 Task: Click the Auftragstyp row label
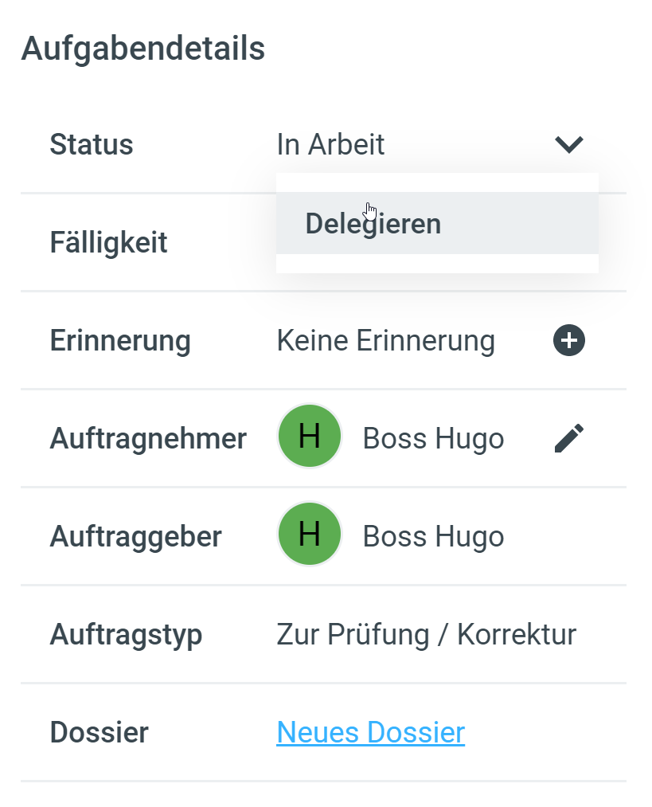pos(126,635)
